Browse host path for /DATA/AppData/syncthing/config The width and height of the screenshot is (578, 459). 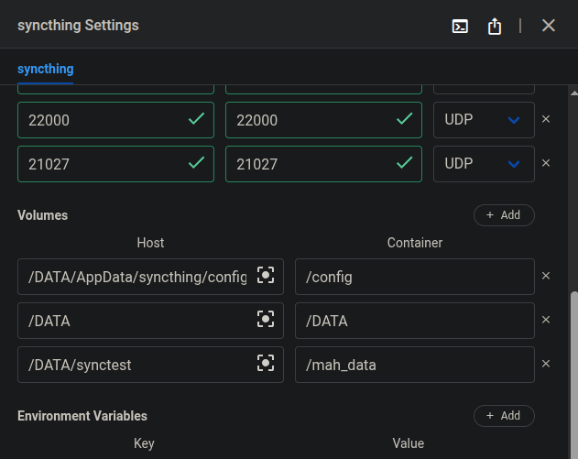tap(266, 275)
